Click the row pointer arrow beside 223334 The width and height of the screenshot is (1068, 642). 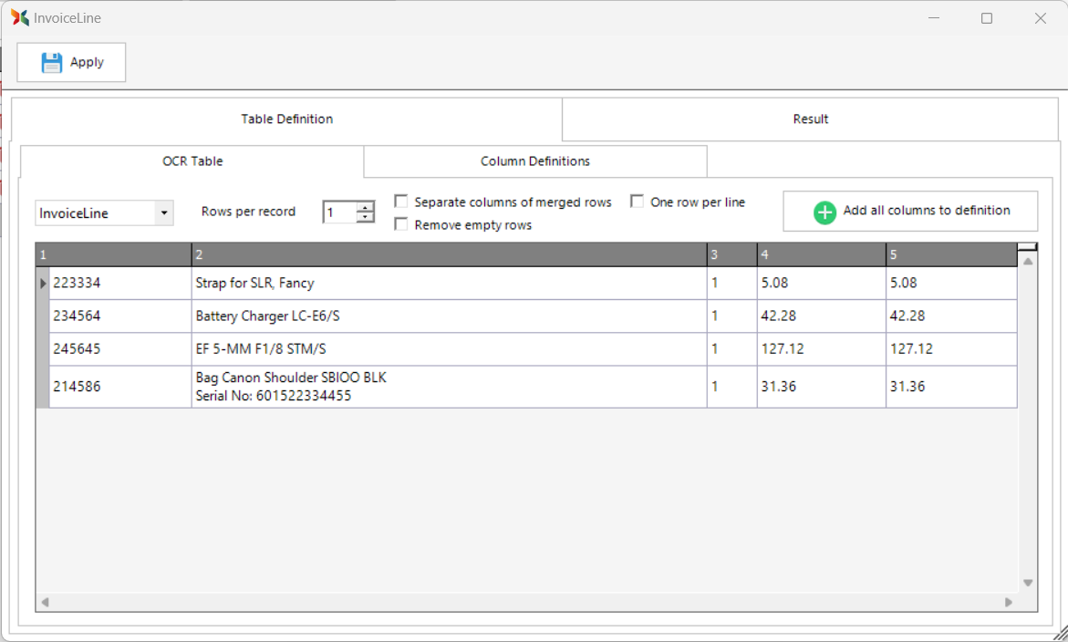click(43, 284)
